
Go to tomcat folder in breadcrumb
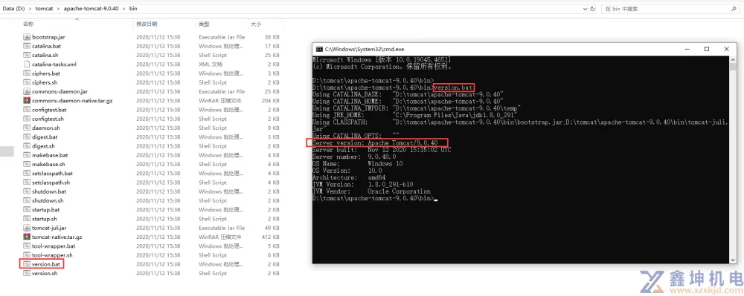pyautogui.click(x=44, y=8)
